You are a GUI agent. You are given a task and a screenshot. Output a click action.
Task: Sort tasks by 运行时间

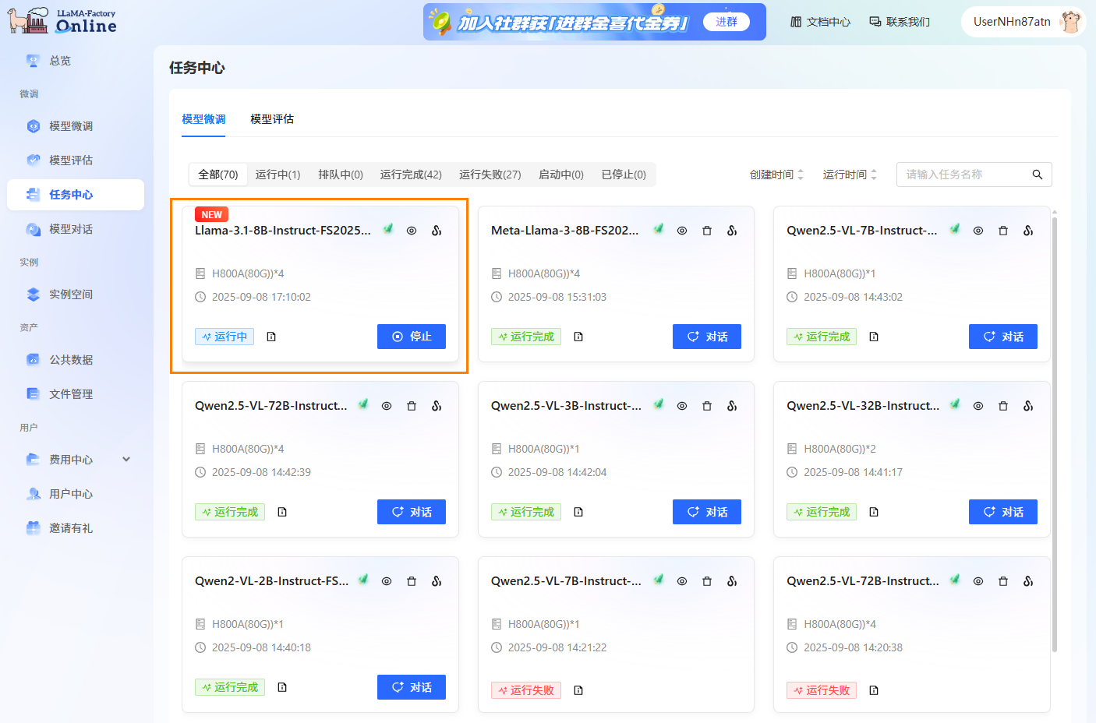[850, 175]
